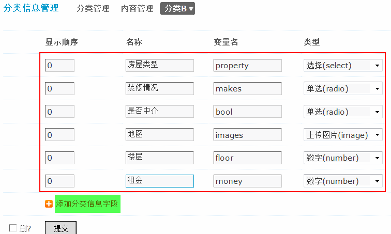Open type dropdown for property row
This screenshot has width=391, height=234.
click(343, 66)
